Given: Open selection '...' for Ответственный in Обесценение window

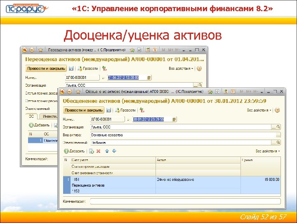Looking at the screenshot, I should point(273,142).
